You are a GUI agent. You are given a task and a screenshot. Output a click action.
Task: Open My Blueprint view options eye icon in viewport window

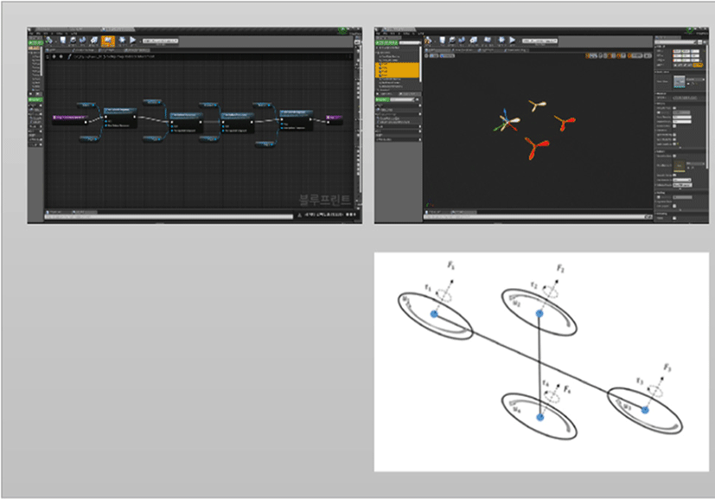(x=417, y=99)
